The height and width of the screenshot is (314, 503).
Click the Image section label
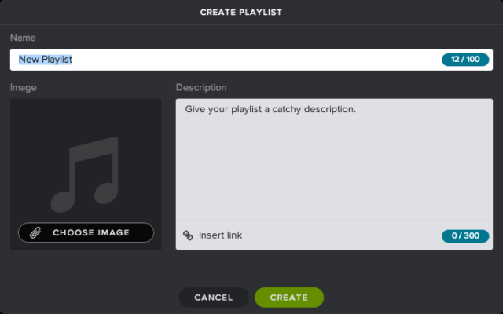(x=23, y=87)
